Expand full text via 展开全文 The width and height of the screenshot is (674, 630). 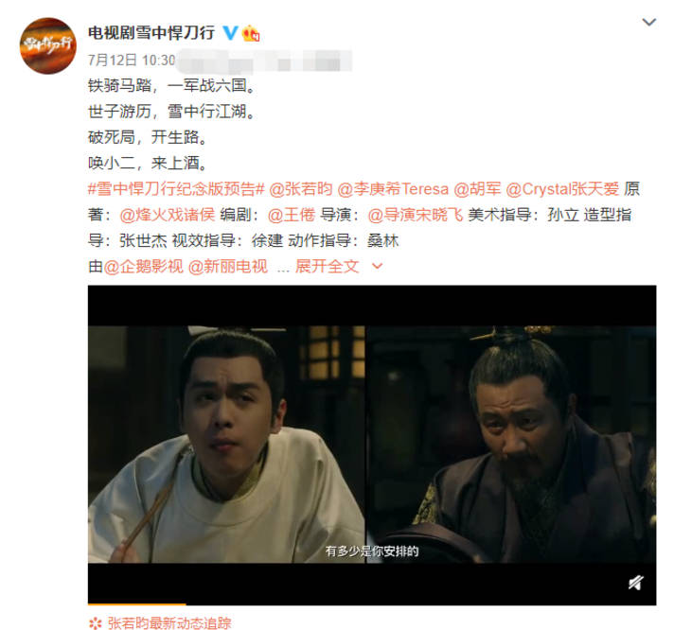click(327, 267)
